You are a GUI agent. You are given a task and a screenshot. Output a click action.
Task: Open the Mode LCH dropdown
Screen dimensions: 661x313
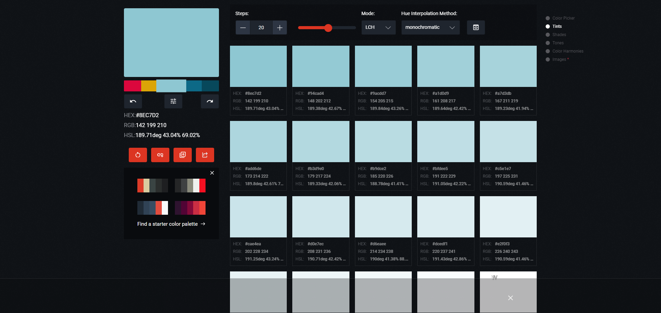pyautogui.click(x=378, y=27)
